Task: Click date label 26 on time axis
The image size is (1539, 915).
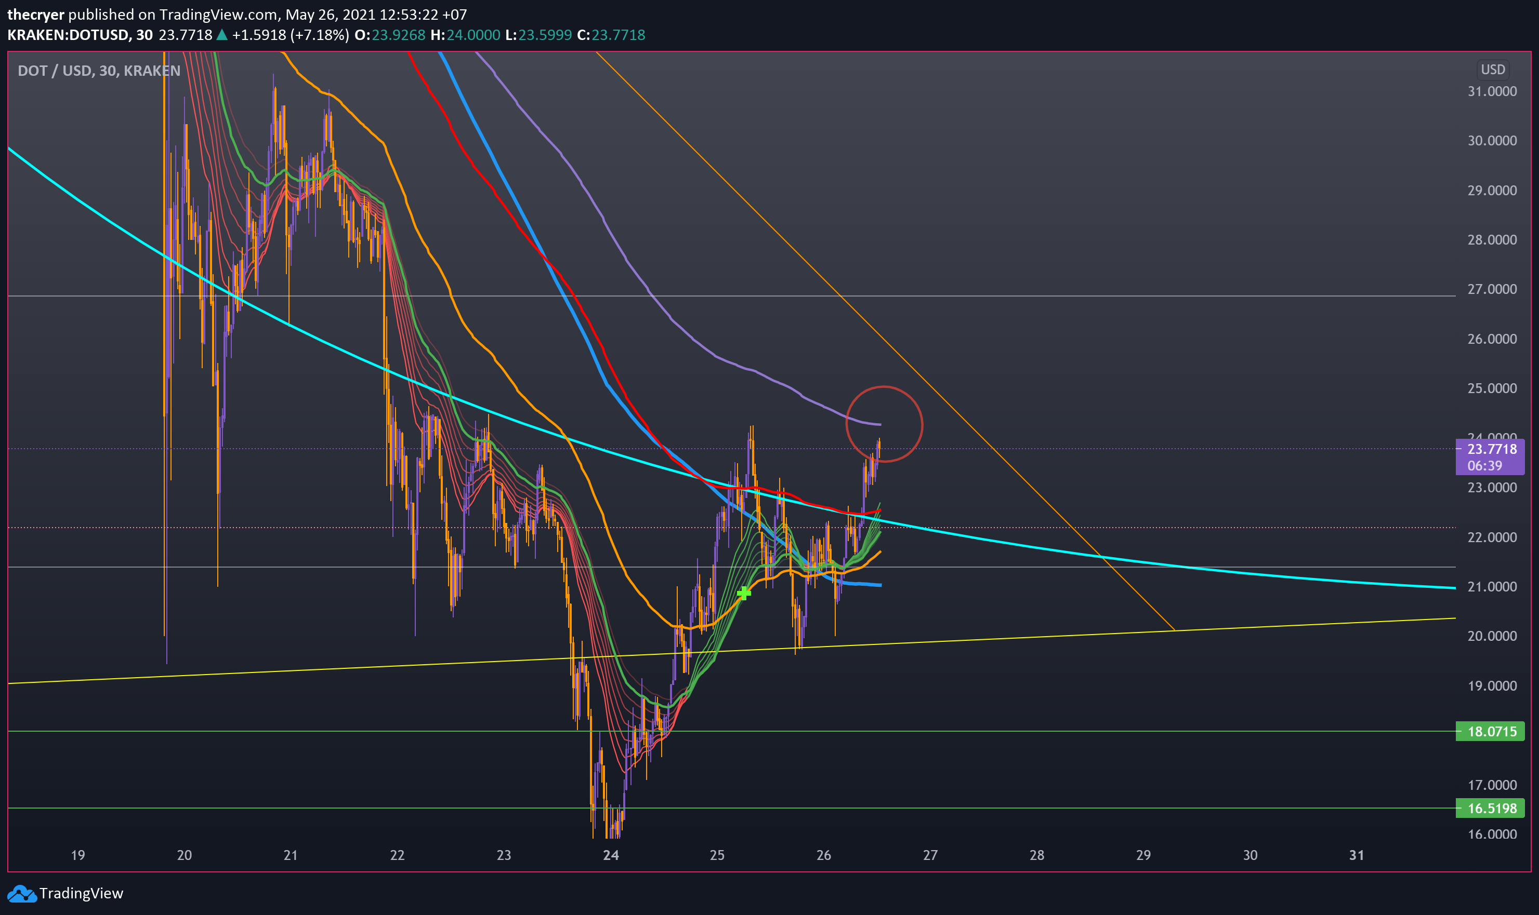Action: click(x=824, y=855)
